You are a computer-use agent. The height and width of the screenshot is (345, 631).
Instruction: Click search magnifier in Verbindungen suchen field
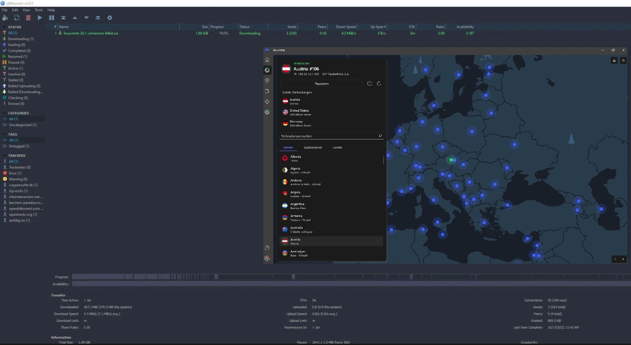point(380,136)
